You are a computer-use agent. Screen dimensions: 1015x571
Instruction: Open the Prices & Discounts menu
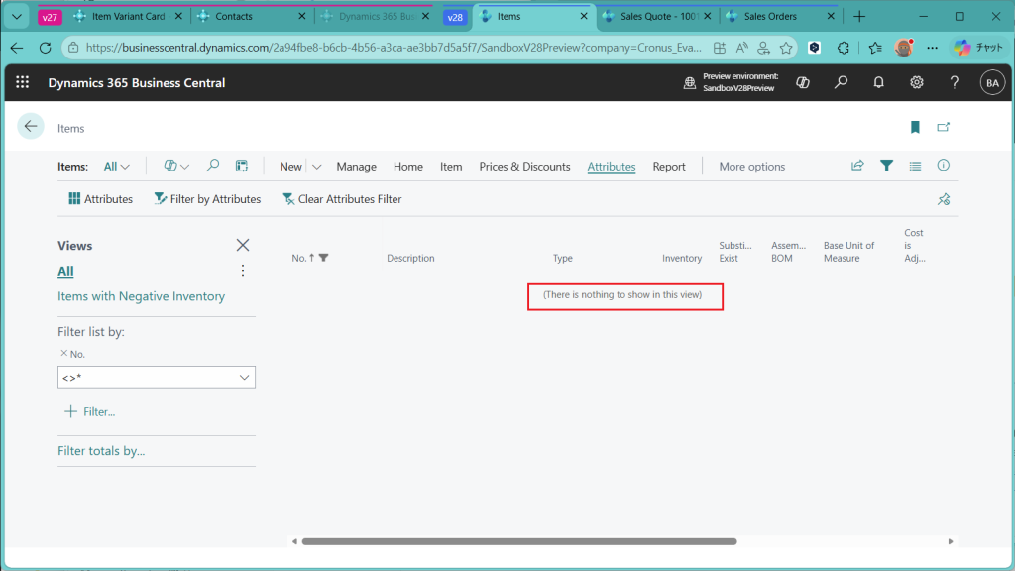click(524, 167)
